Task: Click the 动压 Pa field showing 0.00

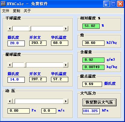Action: pos(18,111)
